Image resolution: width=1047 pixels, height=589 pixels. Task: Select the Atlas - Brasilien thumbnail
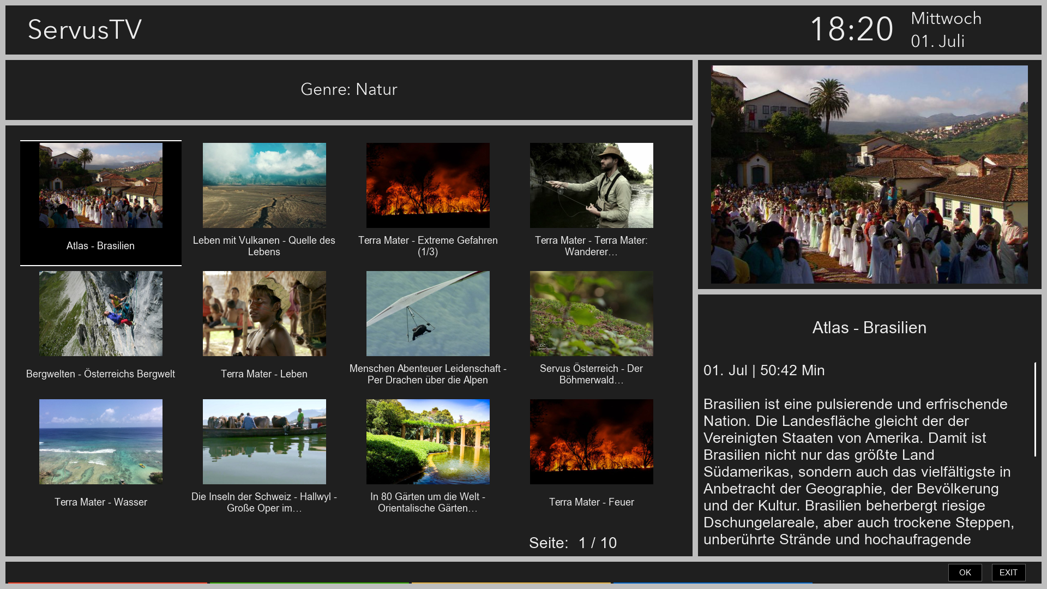[101, 185]
